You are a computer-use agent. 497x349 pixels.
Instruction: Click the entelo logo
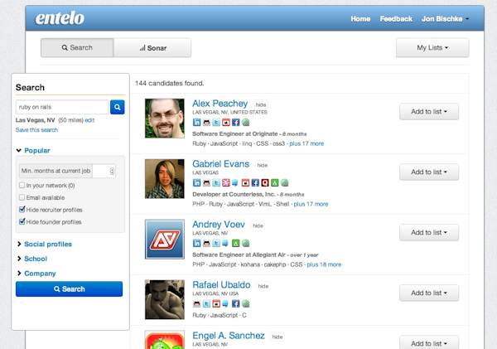60,17
